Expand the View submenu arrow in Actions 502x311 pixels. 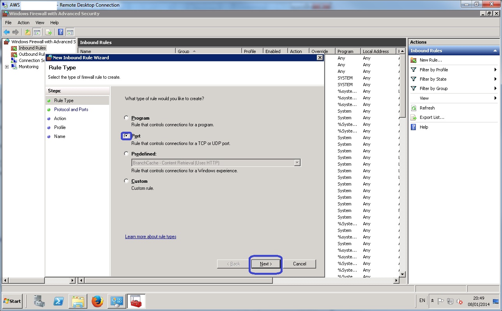(x=495, y=98)
